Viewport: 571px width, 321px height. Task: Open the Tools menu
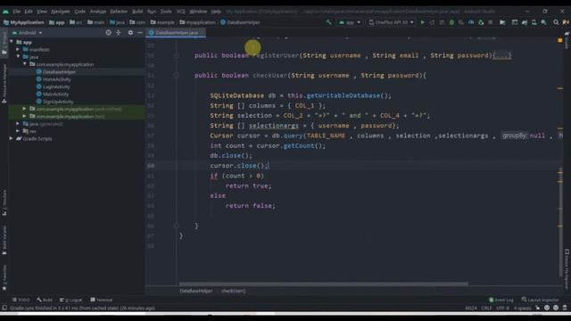[166, 12]
